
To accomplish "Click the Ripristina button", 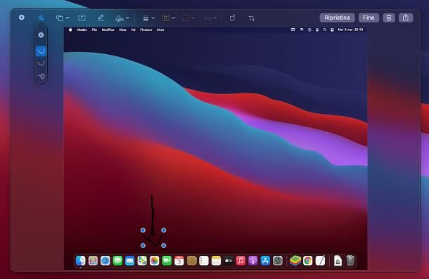I will [337, 18].
